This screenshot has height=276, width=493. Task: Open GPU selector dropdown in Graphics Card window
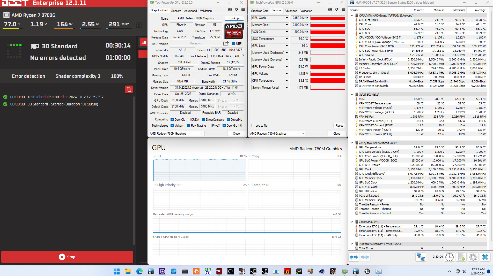177,134
